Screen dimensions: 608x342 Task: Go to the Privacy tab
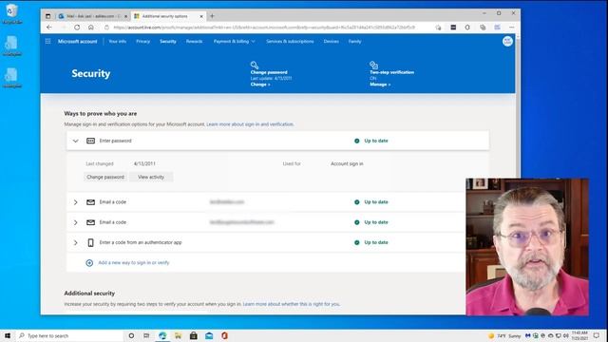[143, 41]
